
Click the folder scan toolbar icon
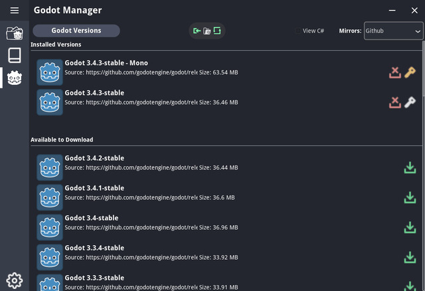tap(207, 31)
